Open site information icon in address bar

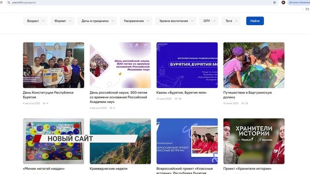coord(9,2)
